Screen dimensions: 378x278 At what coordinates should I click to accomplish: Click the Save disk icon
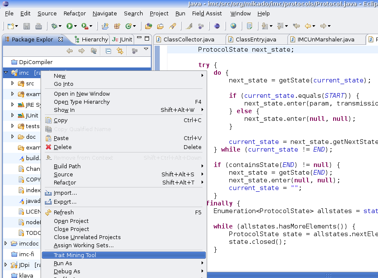[26, 26]
